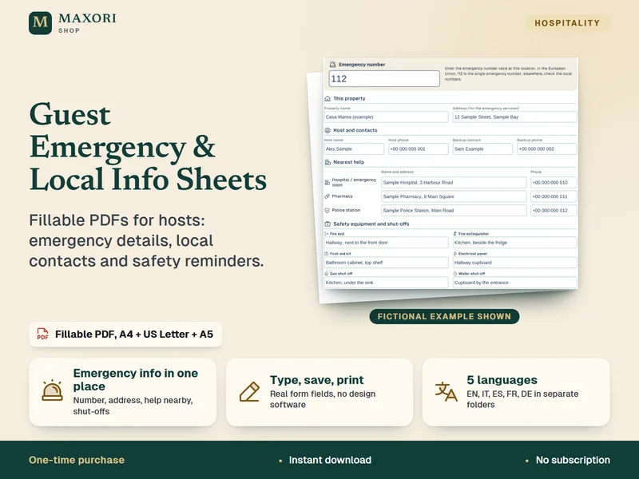Screen dimensions: 639x479
Task: Click the First-aid kit field Bathroom cabinet
Action: [x=387, y=263]
